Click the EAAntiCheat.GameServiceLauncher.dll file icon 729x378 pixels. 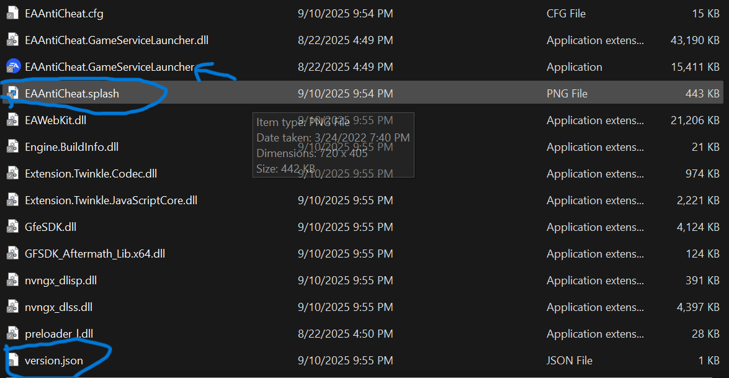[13, 40]
